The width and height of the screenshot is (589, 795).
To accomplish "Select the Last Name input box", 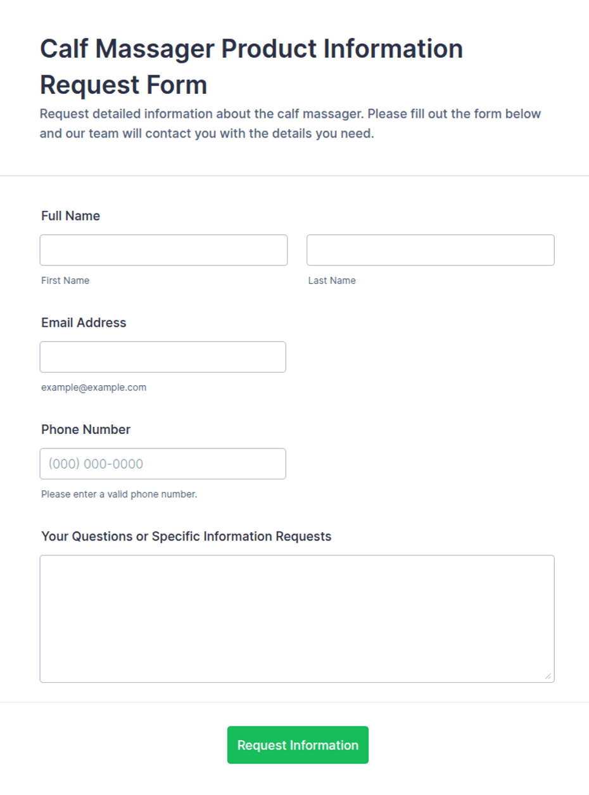I will click(x=431, y=250).
